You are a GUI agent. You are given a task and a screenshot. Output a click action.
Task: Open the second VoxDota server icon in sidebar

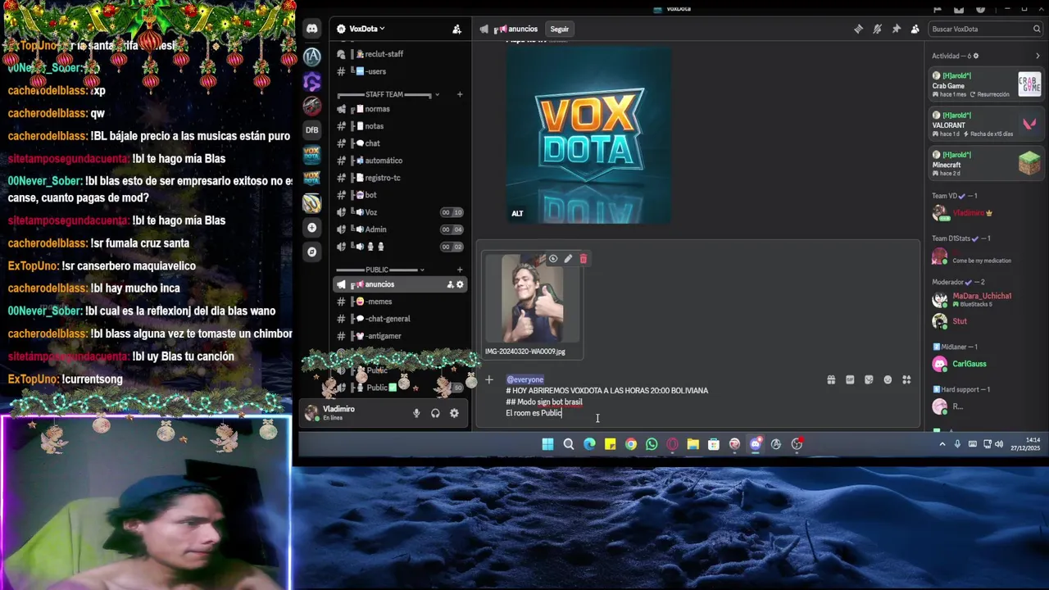point(312,178)
